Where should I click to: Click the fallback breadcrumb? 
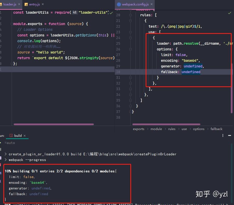216,129
